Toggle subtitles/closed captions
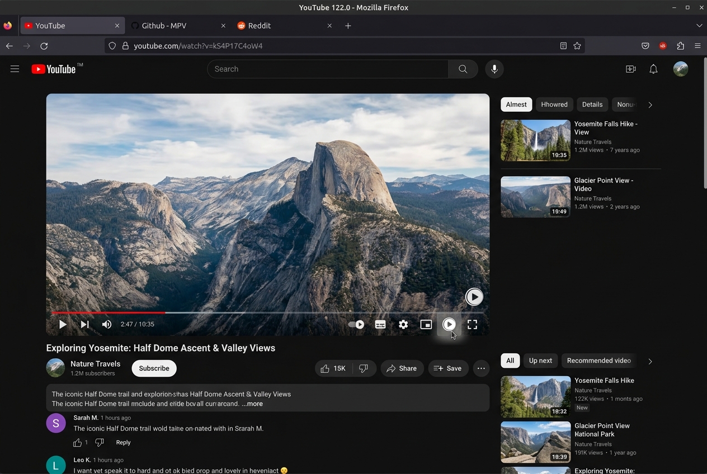The width and height of the screenshot is (707, 474). pyautogui.click(x=380, y=324)
